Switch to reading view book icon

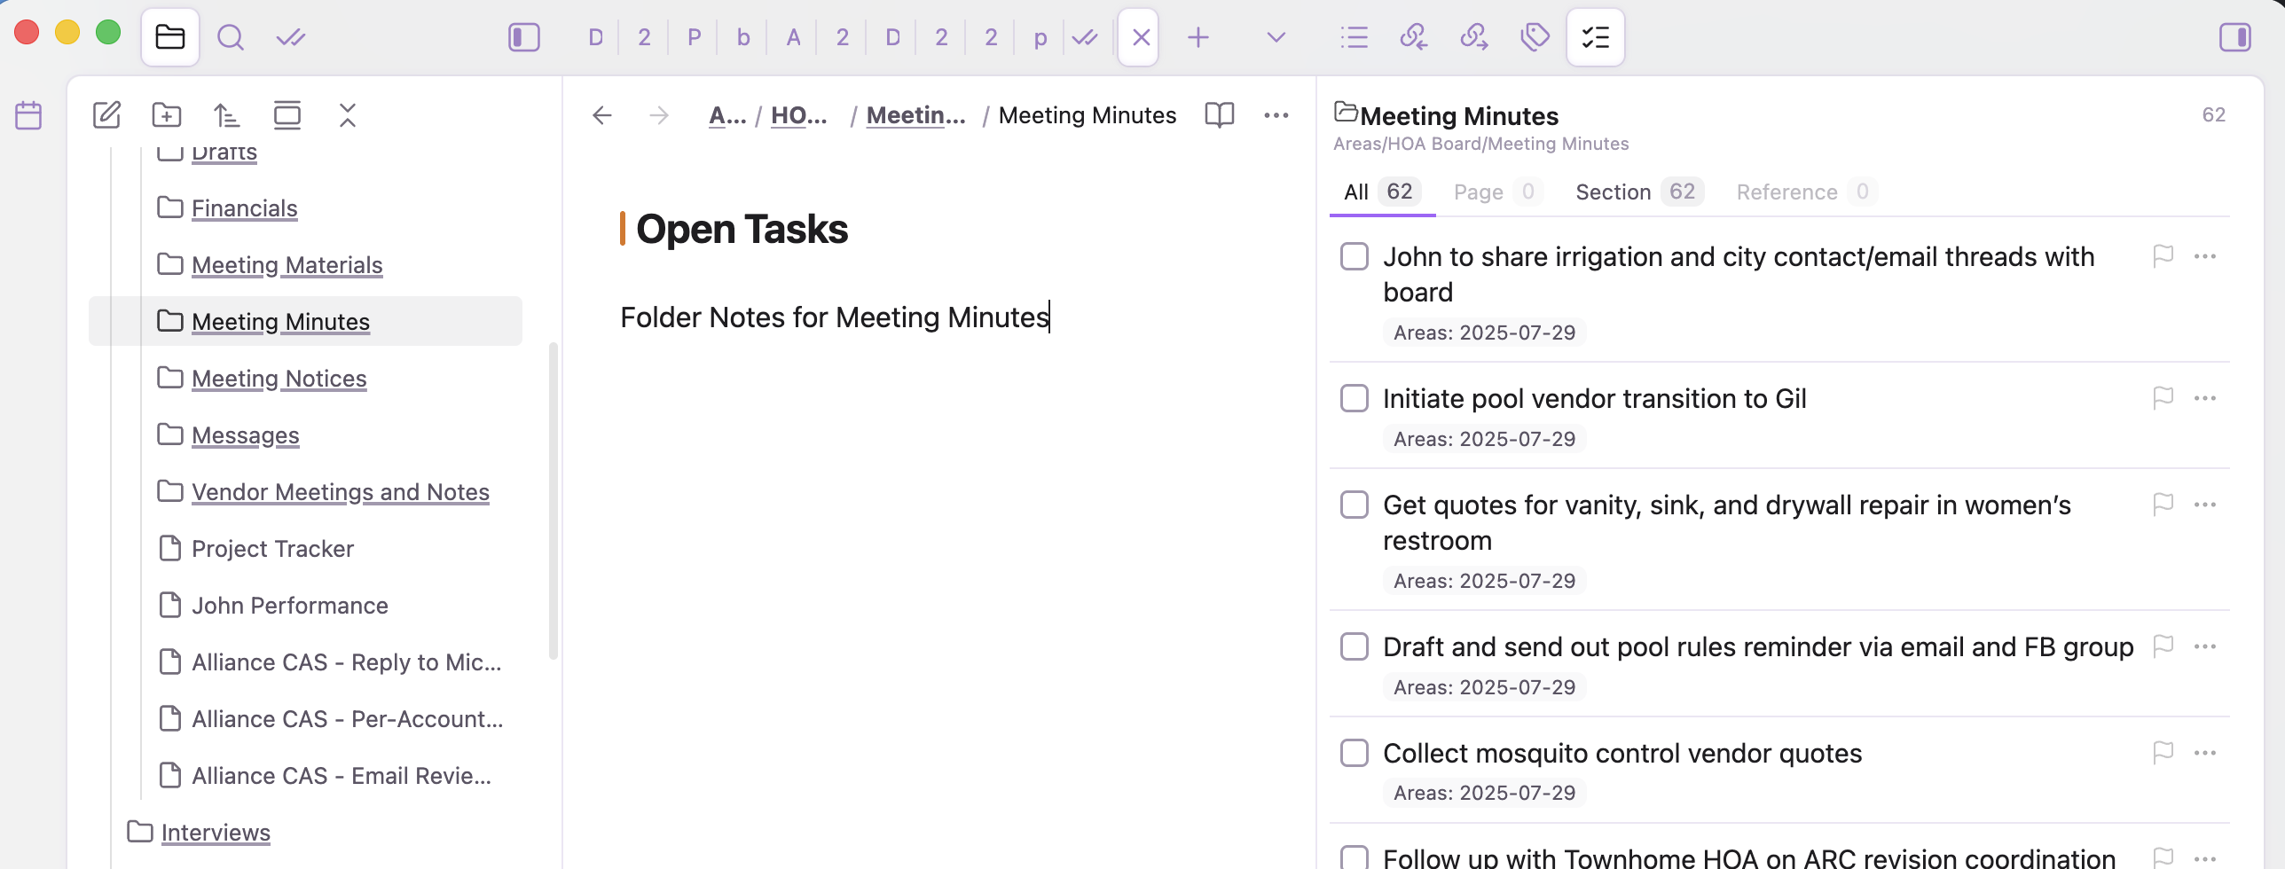click(x=1220, y=115)
